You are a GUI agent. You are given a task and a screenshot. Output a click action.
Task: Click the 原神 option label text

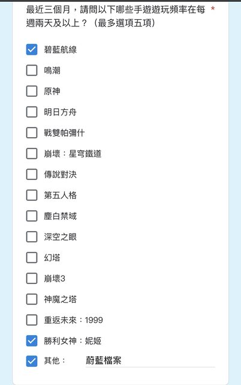52,91
